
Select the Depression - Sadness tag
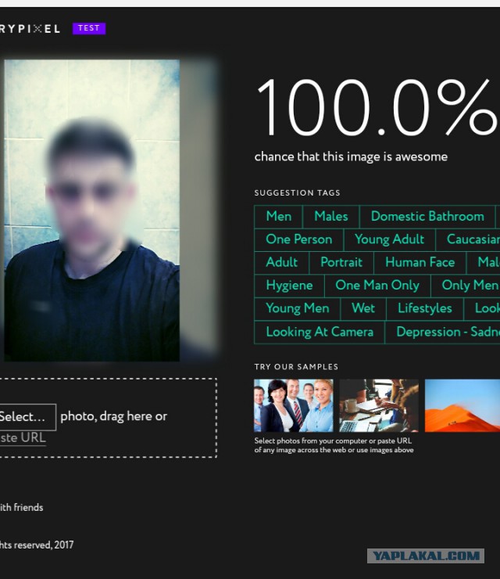(442, 333)
